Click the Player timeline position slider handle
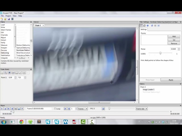 coord(13,112)
